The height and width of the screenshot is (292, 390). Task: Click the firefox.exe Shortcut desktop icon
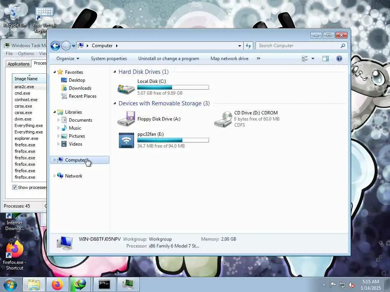pos(15,256)
